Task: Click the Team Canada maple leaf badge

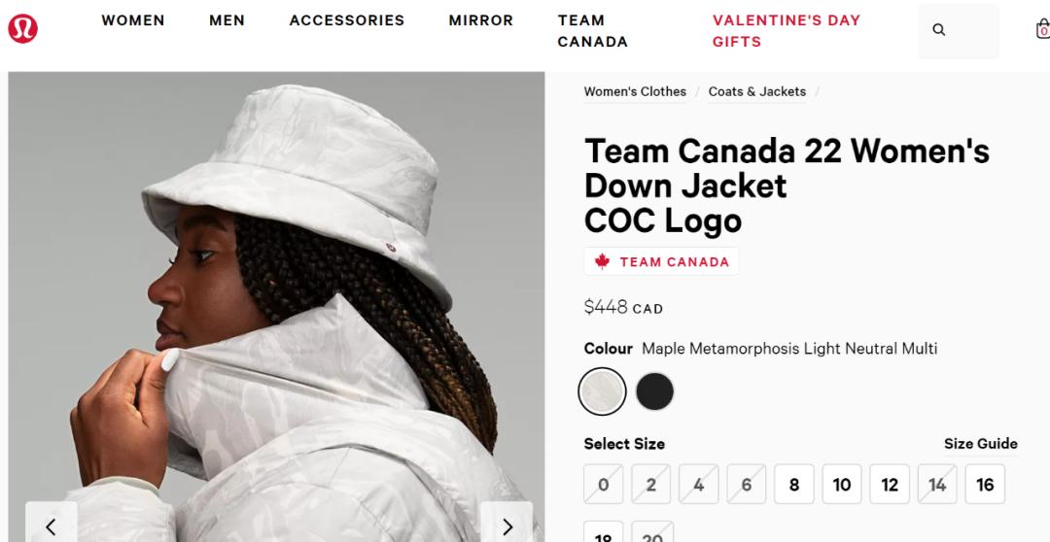Action: 661,261
